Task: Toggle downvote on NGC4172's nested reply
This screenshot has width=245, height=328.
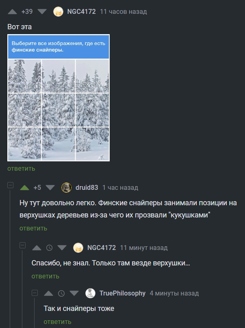Action: (x=62, y=247)
